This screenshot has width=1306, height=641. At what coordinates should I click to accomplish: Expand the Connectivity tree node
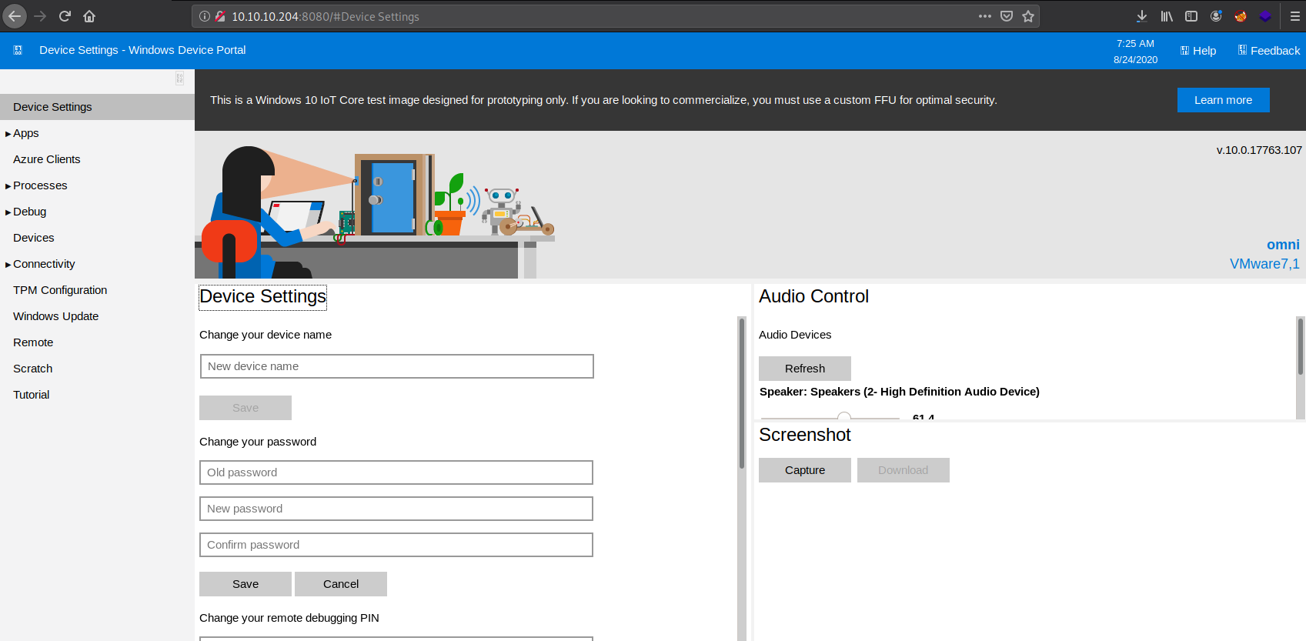(8, 265)
